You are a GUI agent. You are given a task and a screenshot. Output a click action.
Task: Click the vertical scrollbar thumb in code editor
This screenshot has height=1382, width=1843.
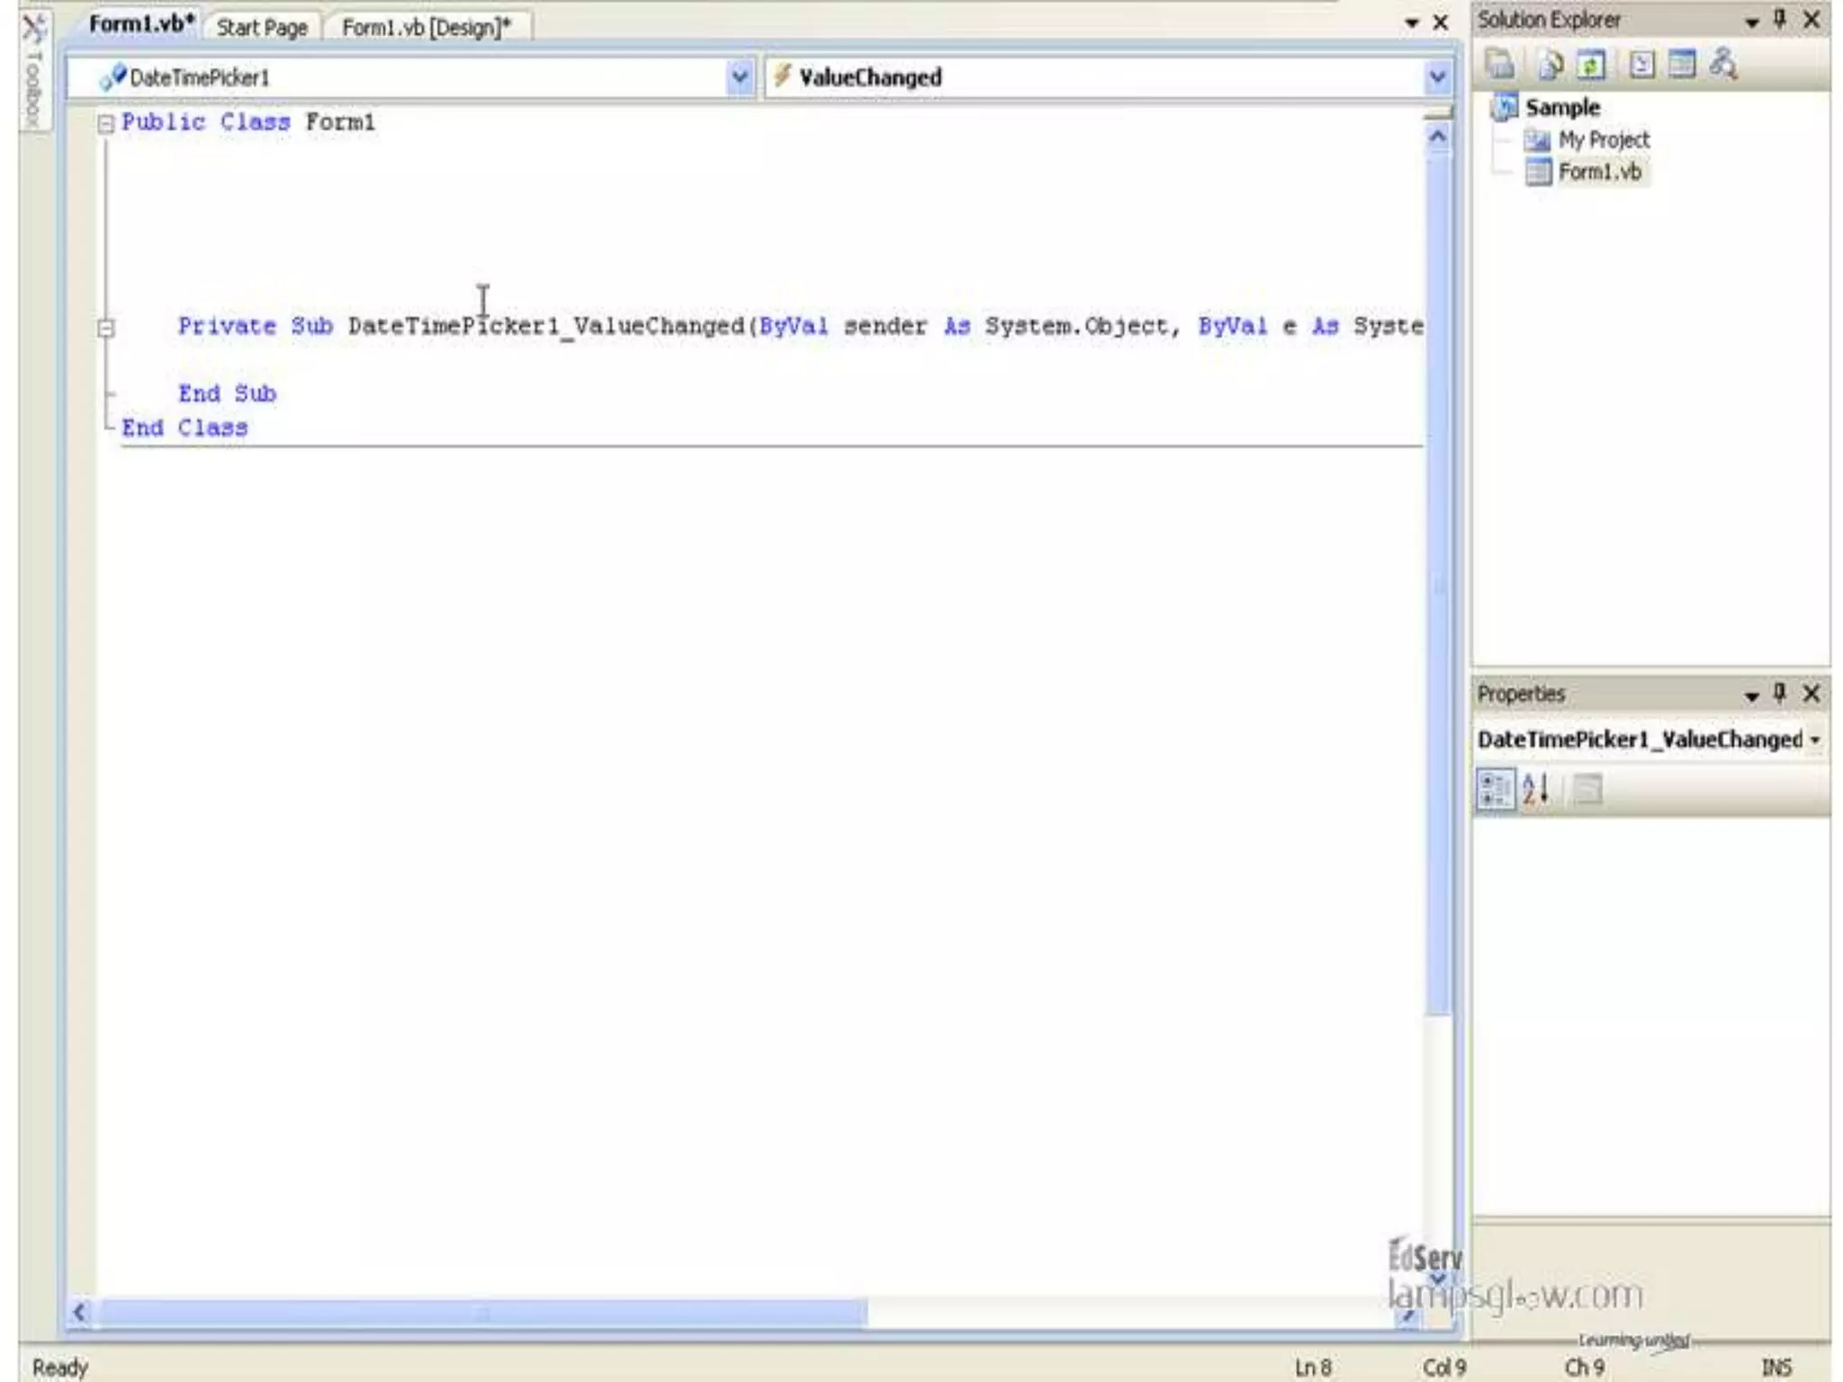pyautogui.click(x=1437, y=583)
